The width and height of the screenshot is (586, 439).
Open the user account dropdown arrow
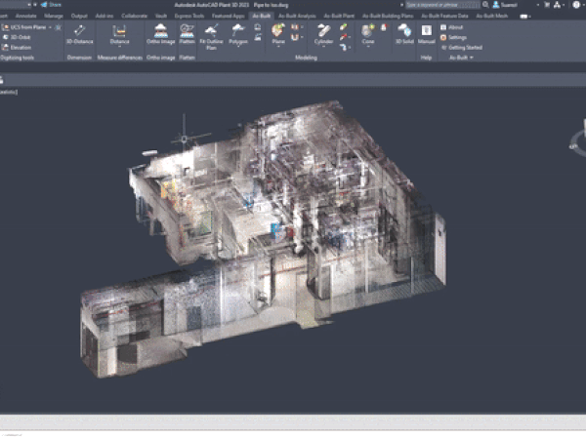point(537,5)
